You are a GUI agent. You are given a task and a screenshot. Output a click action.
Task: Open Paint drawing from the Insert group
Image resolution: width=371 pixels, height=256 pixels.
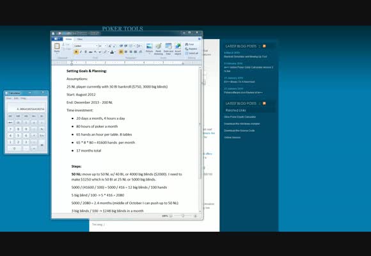click(159, 49)
